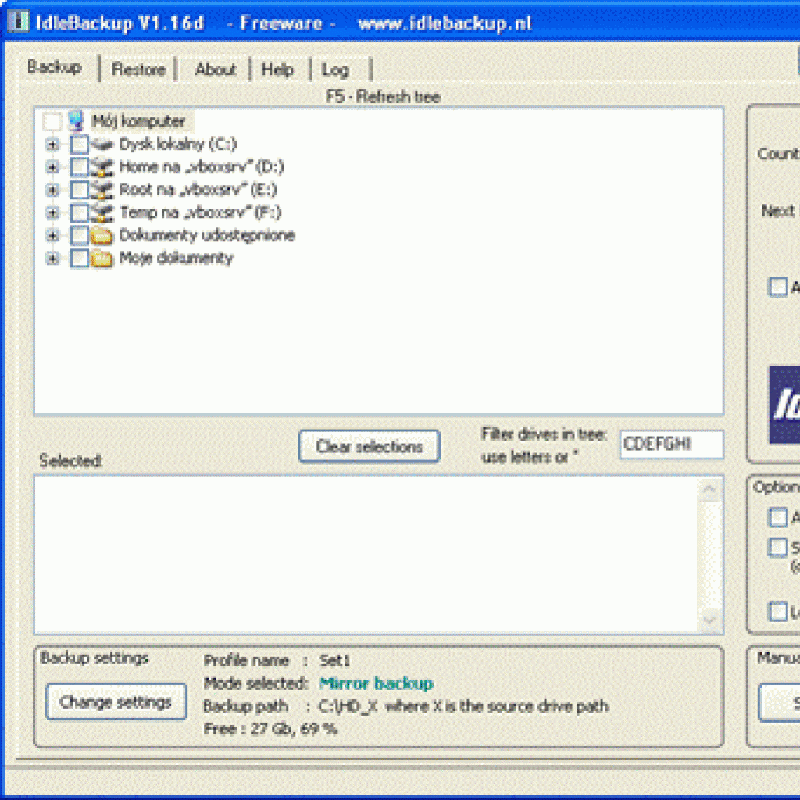
Task: Check the Moje dokumenty checkbox
Action: [x=79, y=258]
